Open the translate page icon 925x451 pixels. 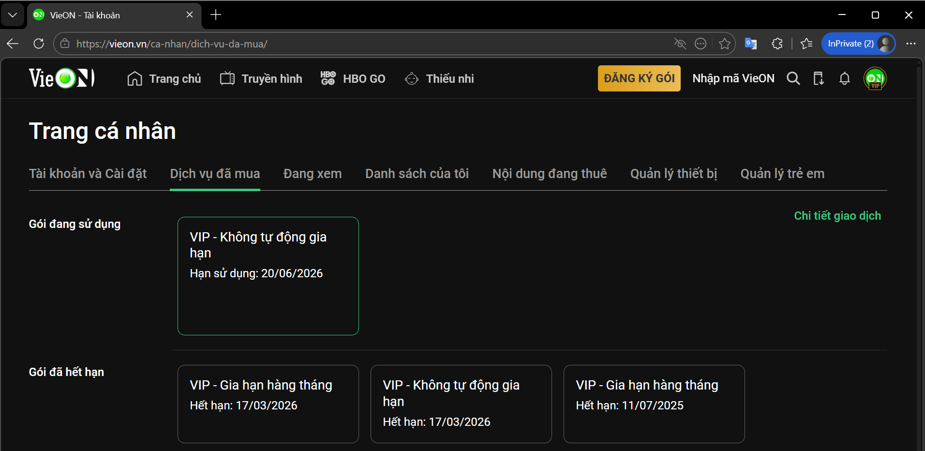[x=751, y=44]
